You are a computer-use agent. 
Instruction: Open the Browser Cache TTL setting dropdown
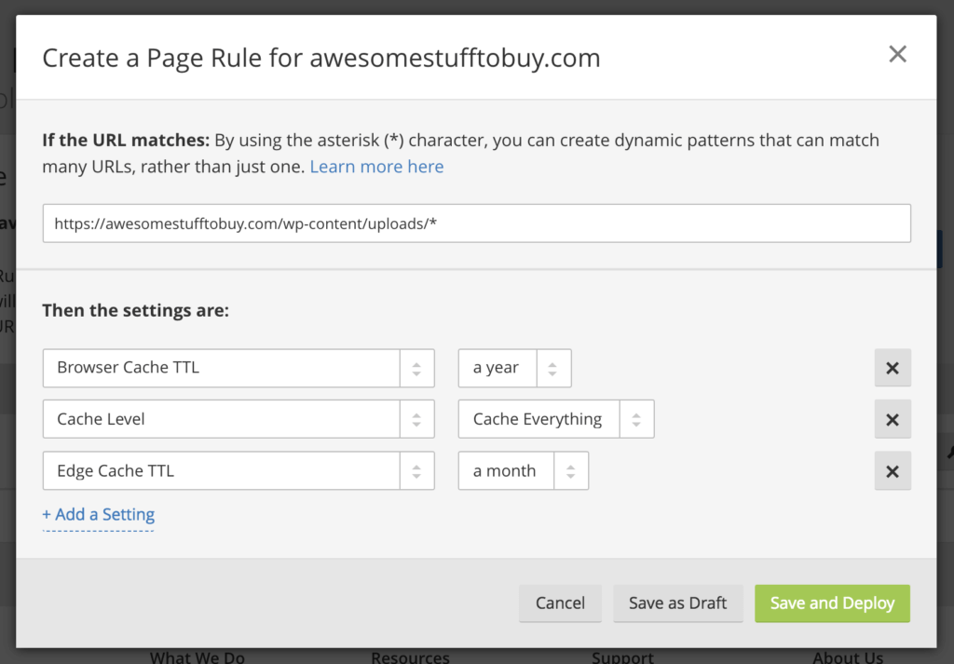238,368
